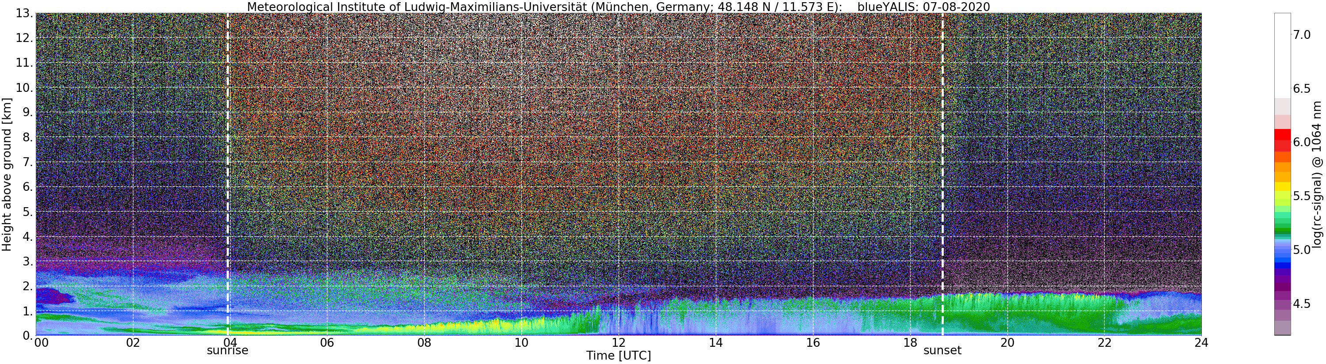Click the x-axis tick label '24'
The width and height of the screenshot is (1326, 364).
click(x=1201, y=343)
